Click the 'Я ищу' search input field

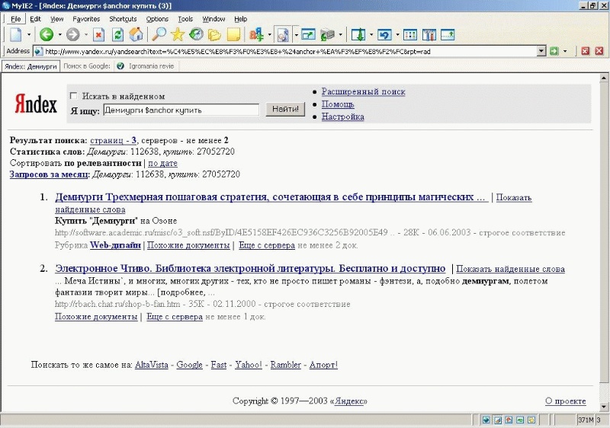(x=181, y=110)
